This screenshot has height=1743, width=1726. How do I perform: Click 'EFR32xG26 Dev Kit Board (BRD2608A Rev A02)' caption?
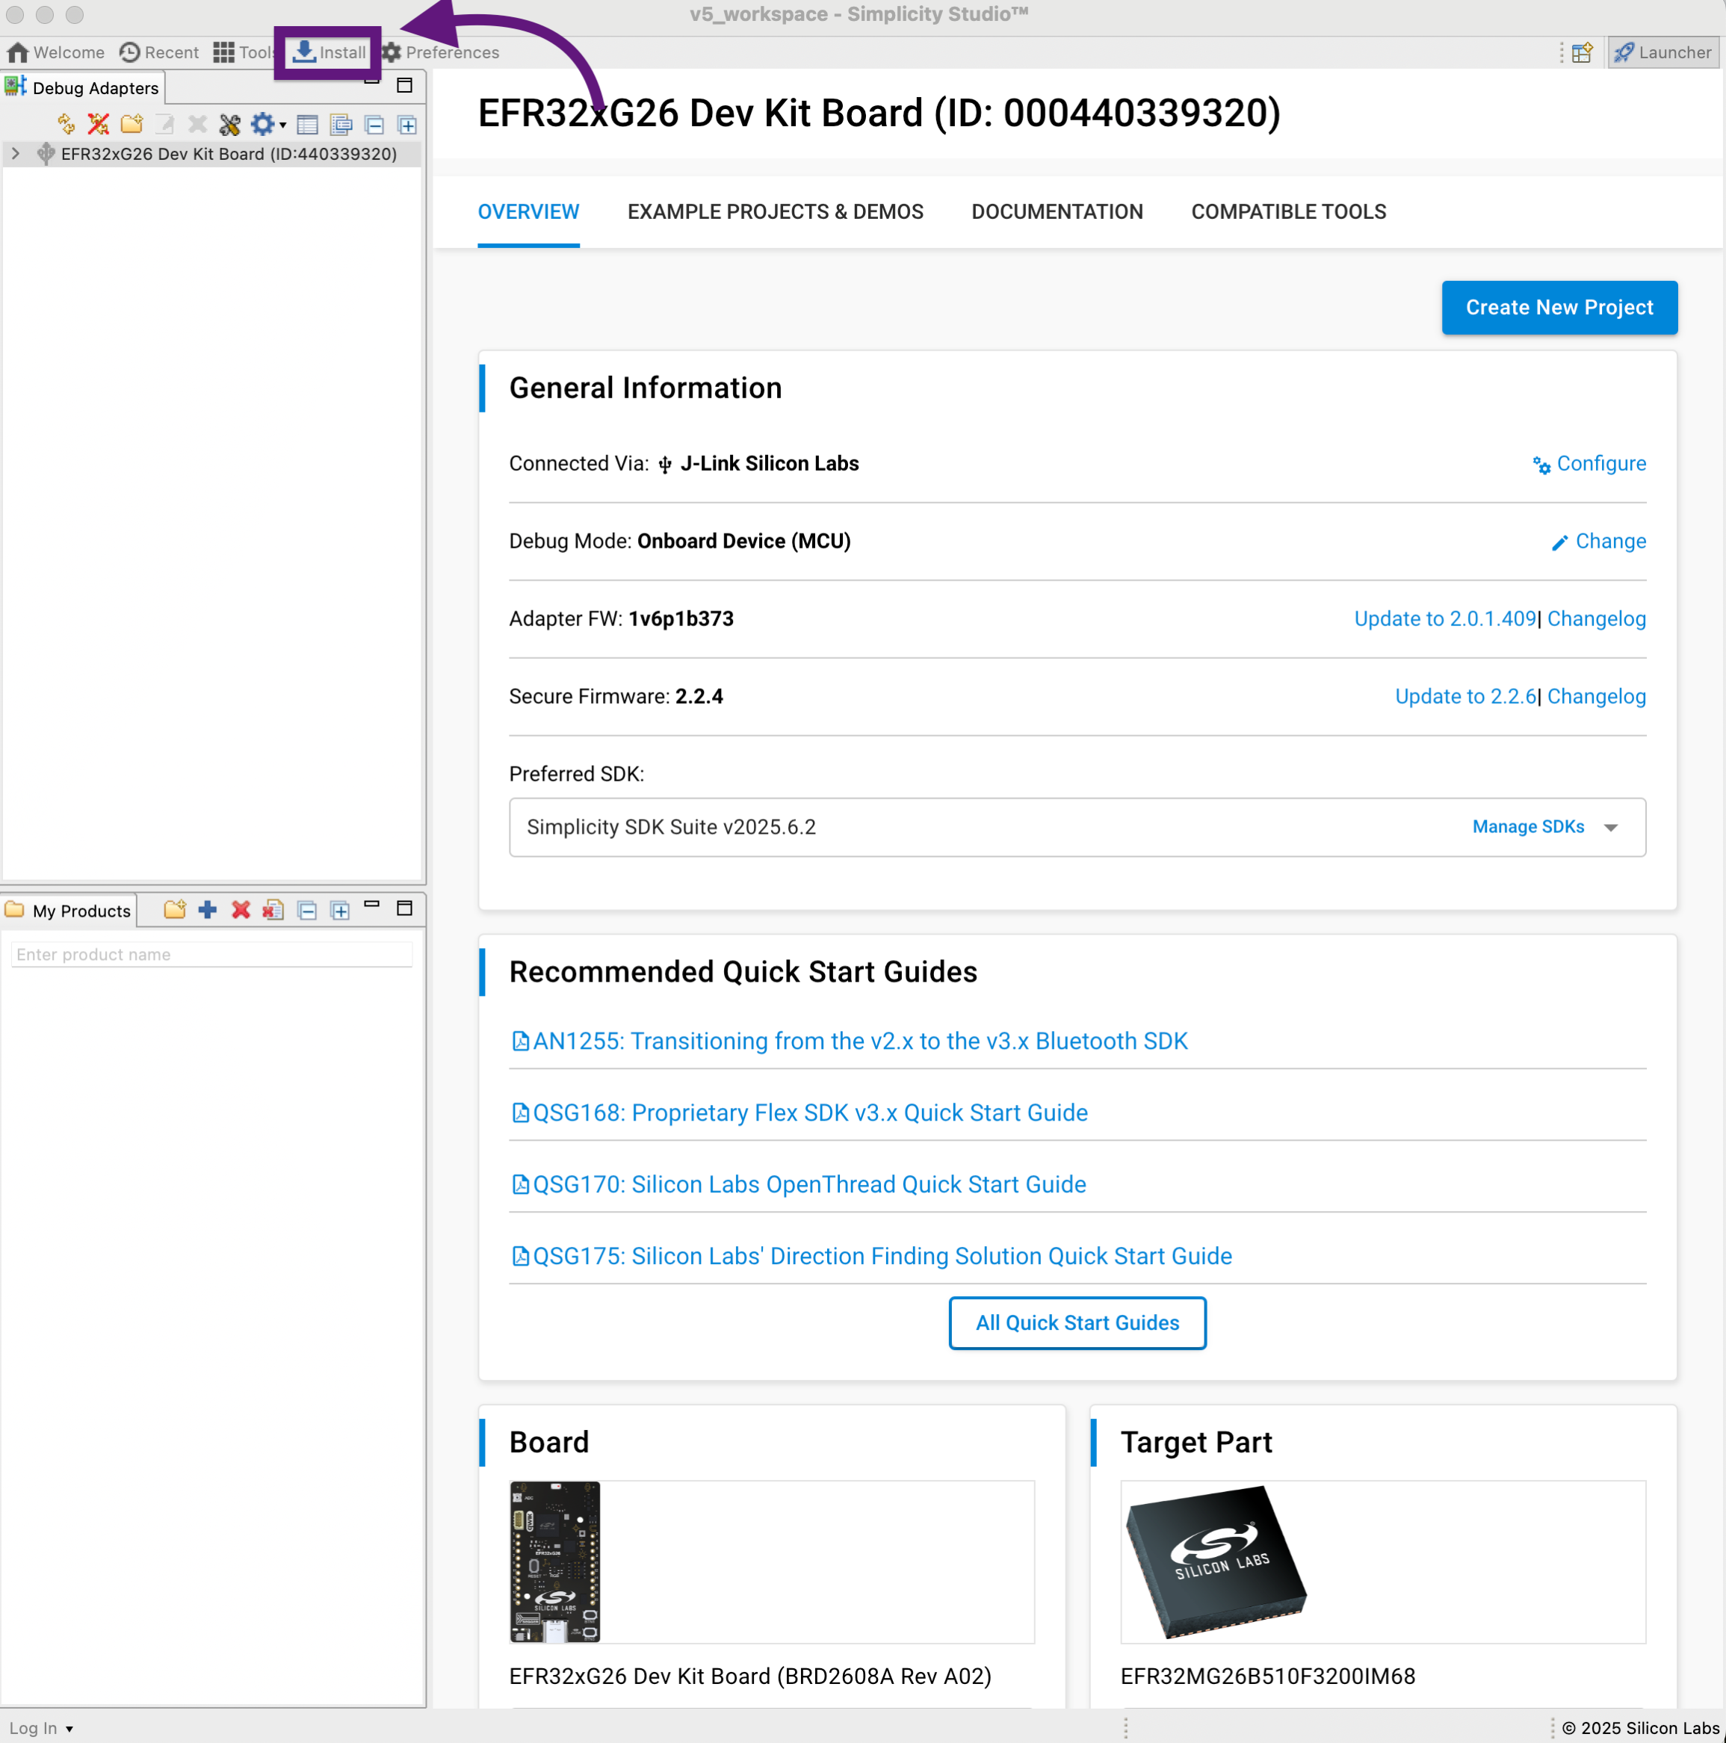coord(751,1677)
